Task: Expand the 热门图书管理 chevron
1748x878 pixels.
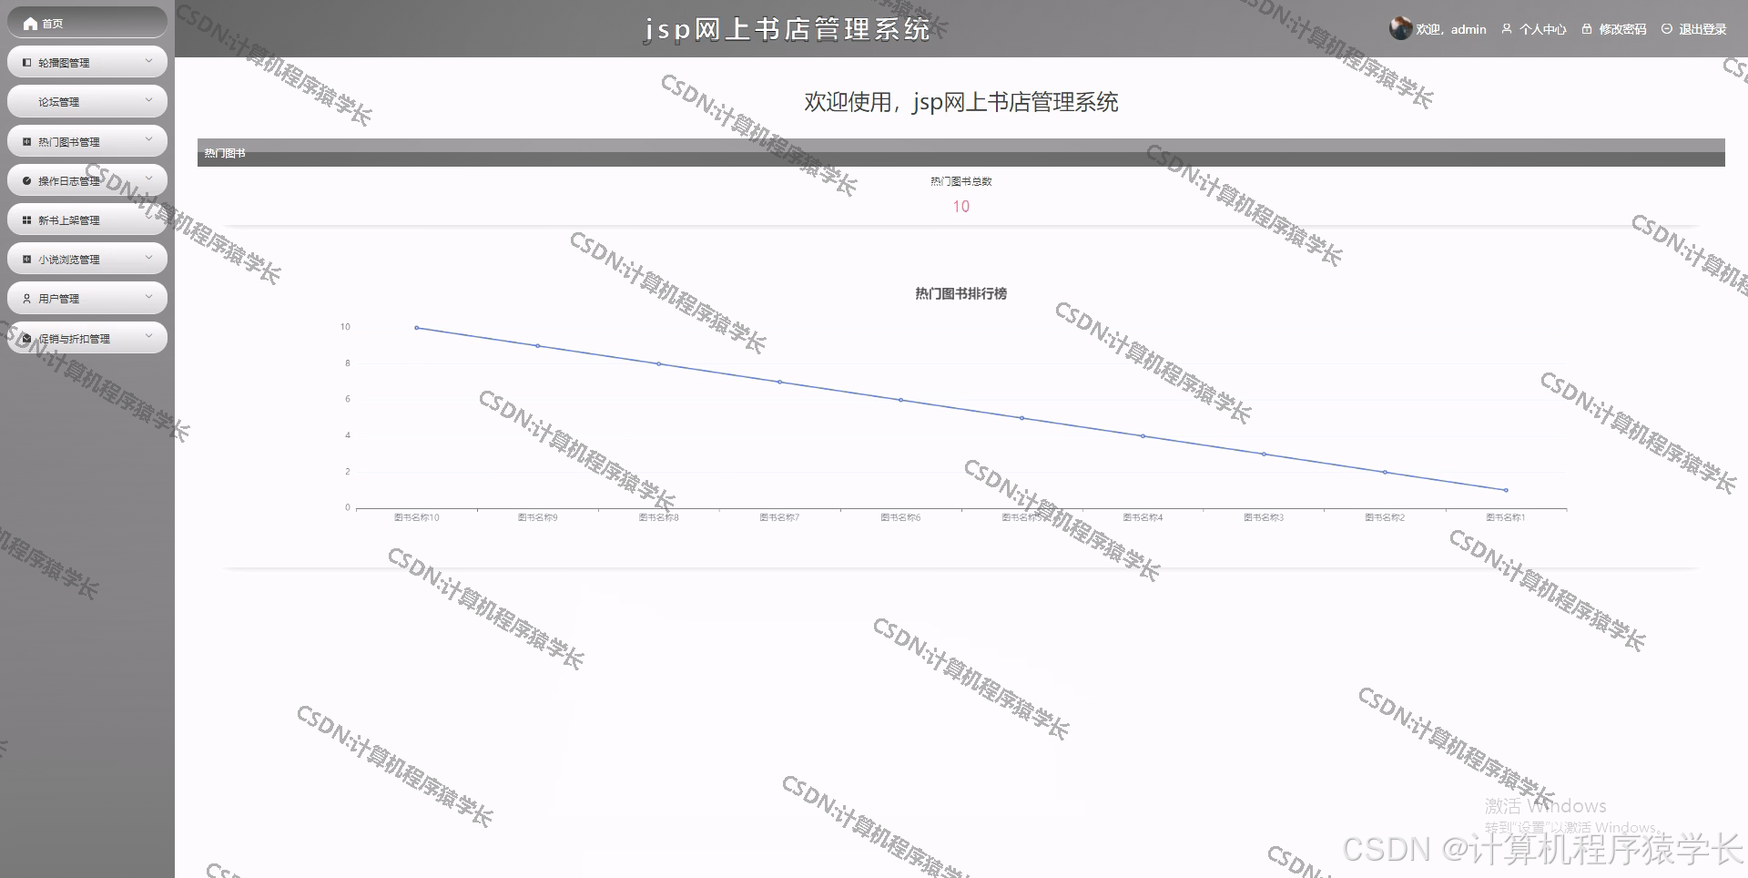Action: 149,140
